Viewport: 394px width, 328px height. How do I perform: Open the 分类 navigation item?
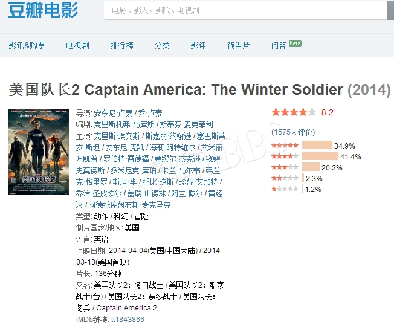[162, 45]
